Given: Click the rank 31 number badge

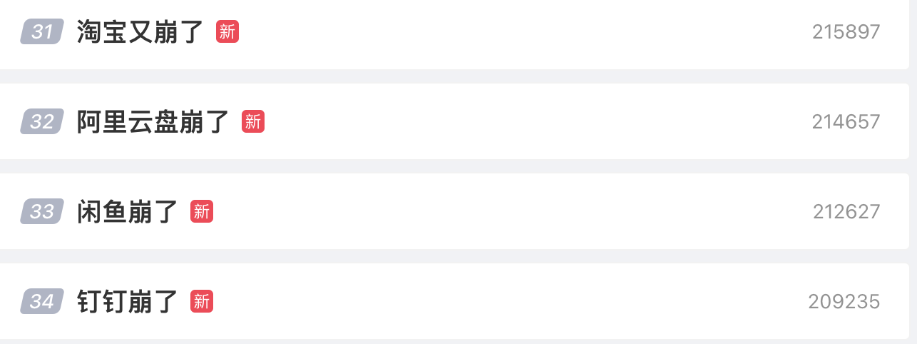Looking at the screenshot, I should coord(42,31).
